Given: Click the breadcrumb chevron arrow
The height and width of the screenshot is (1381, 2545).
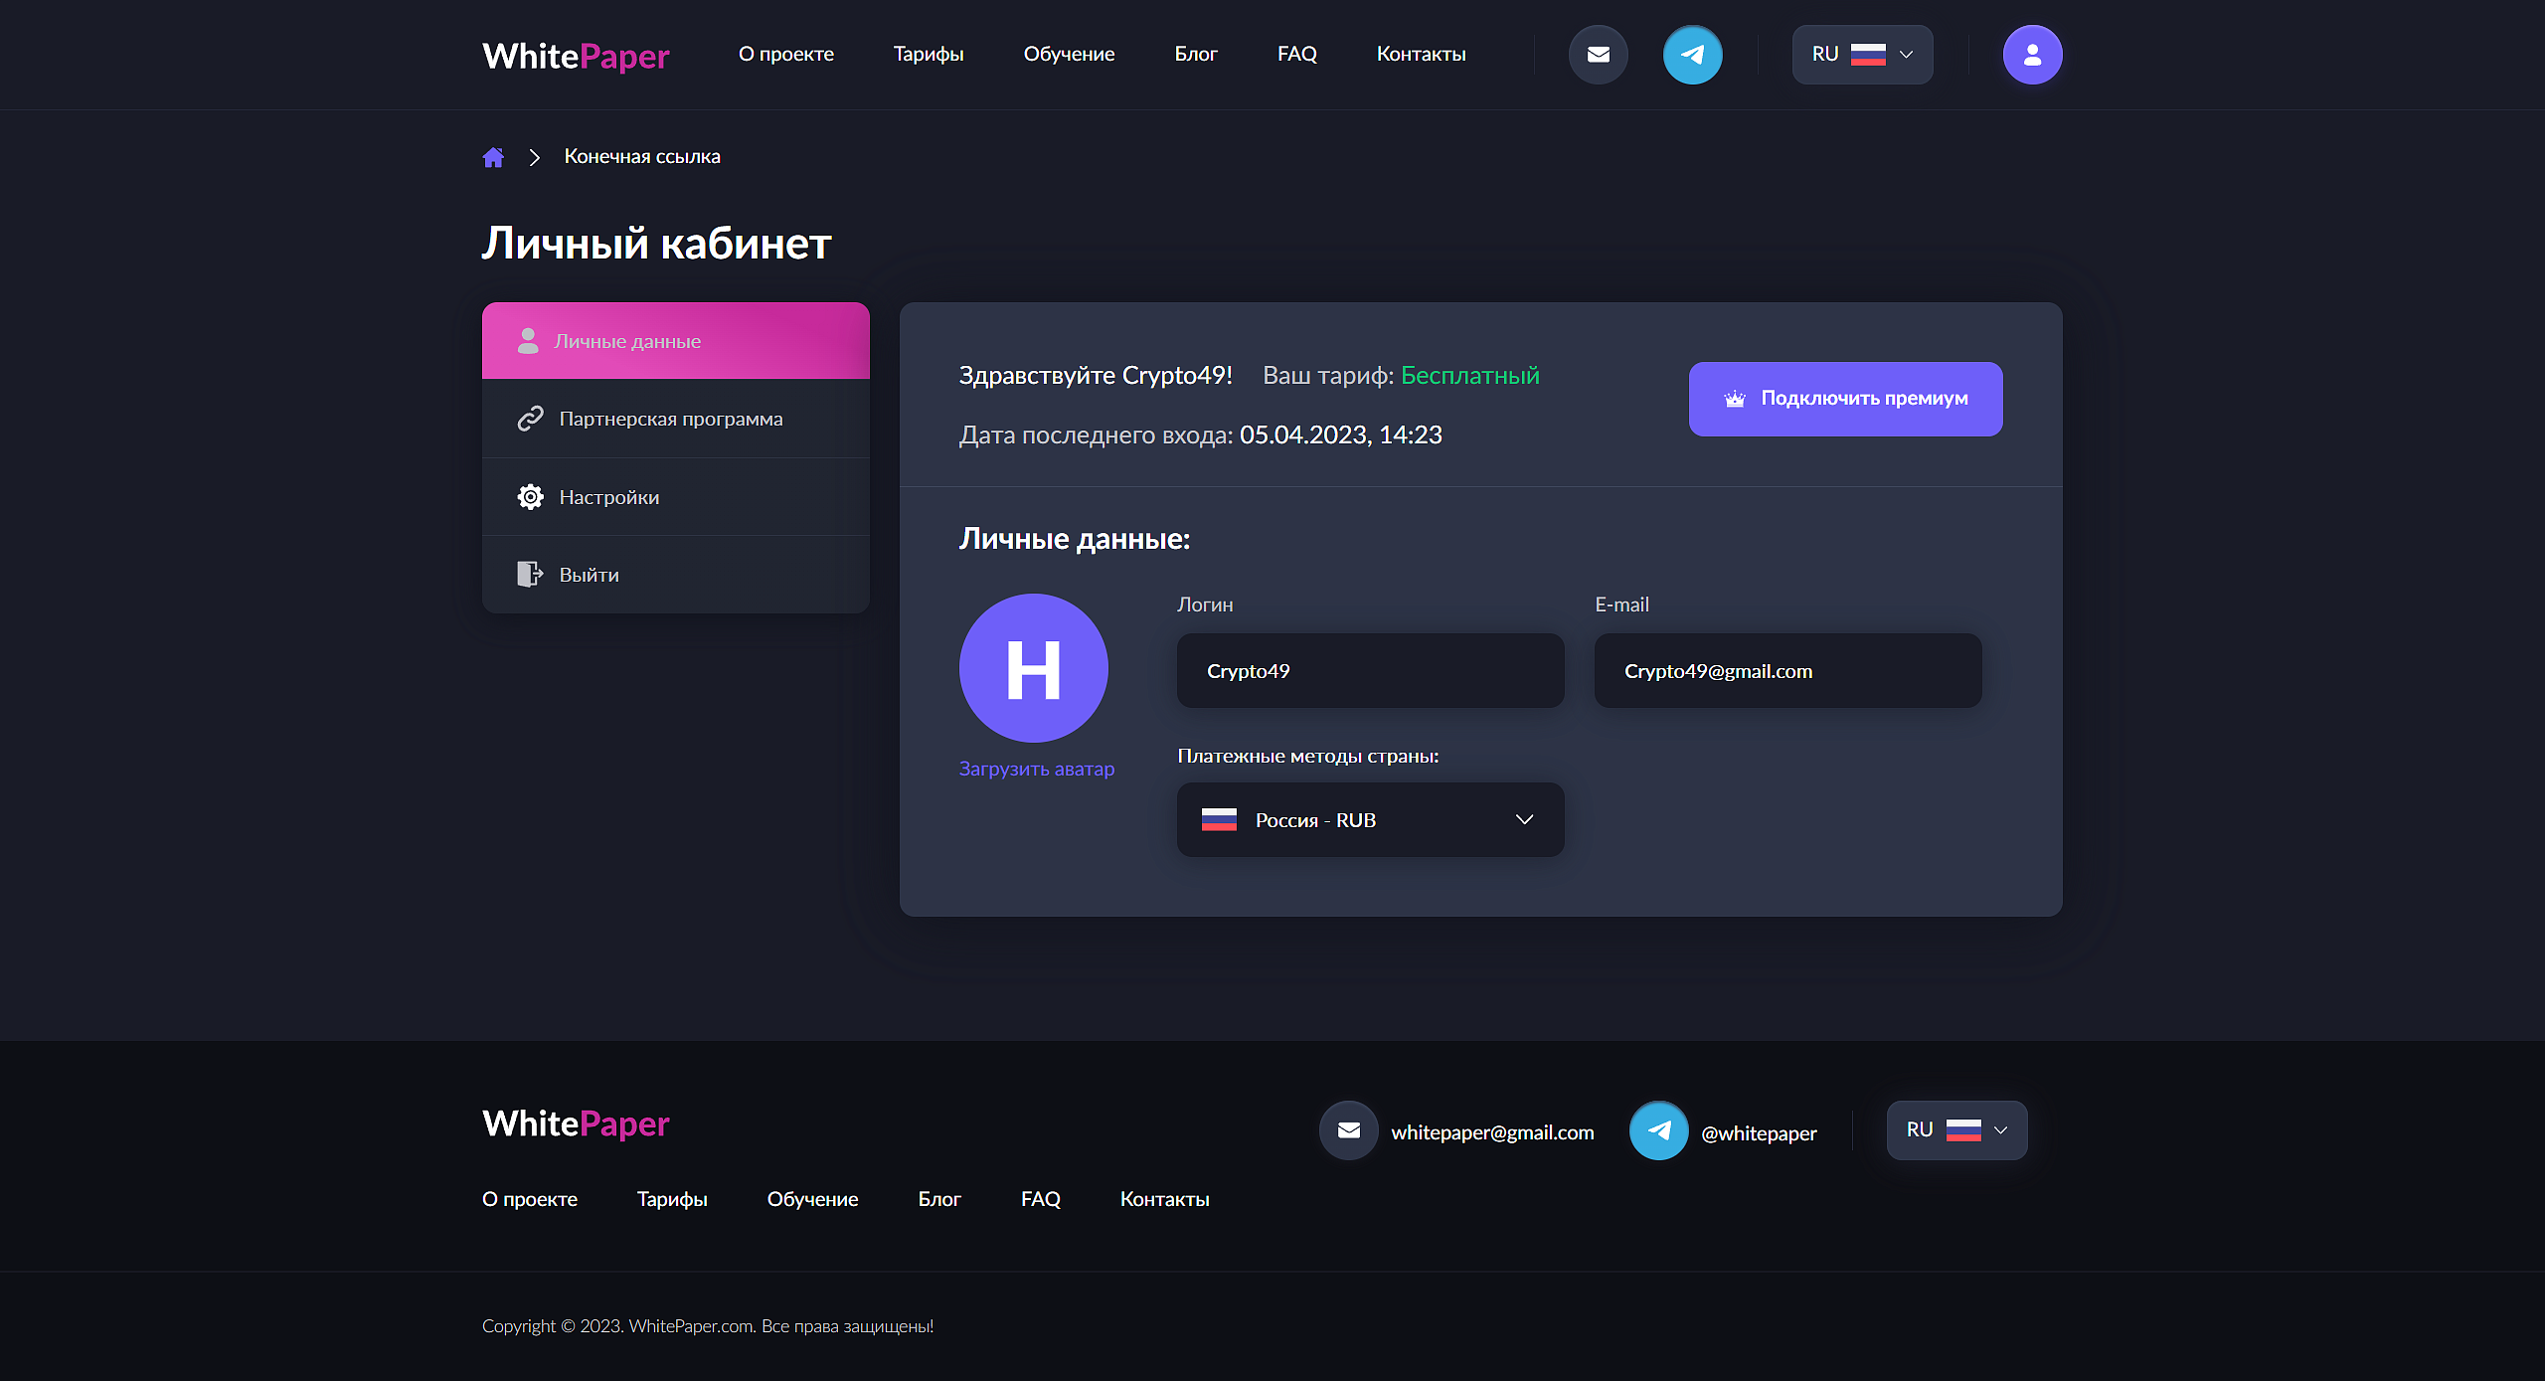Looking at the screenshot, I should (x=535, y=157).
